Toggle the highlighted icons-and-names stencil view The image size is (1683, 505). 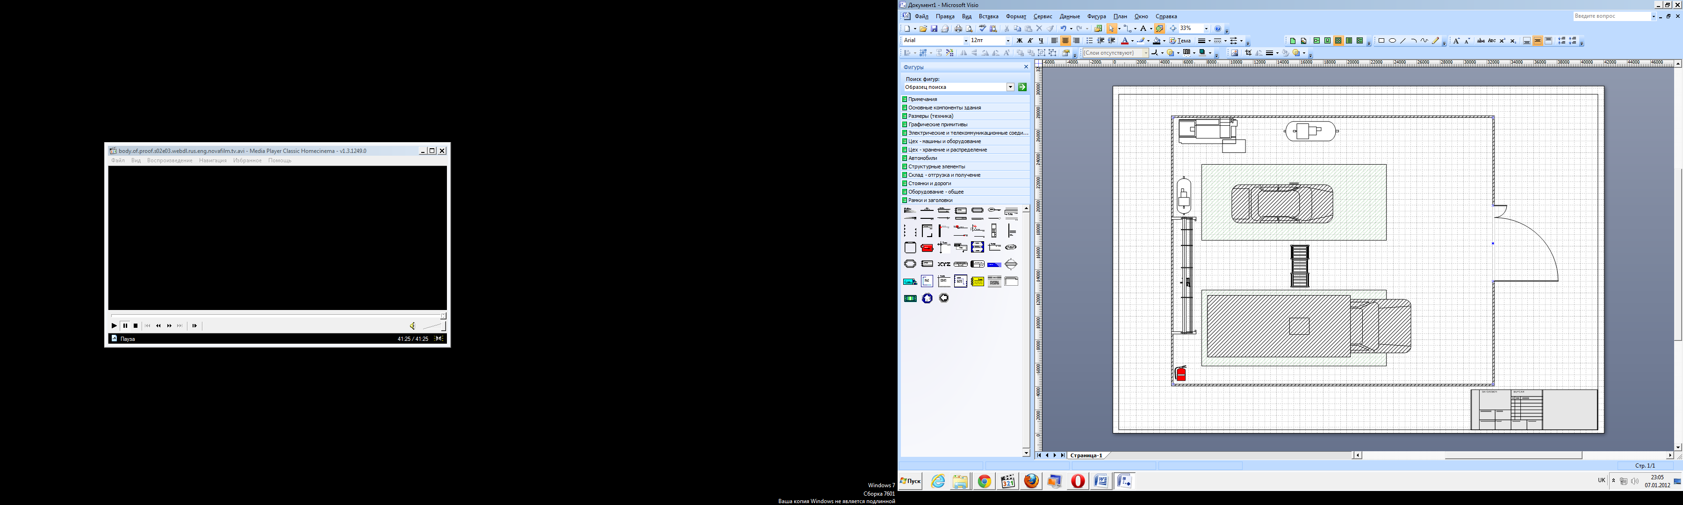(x=1339, y=41)
